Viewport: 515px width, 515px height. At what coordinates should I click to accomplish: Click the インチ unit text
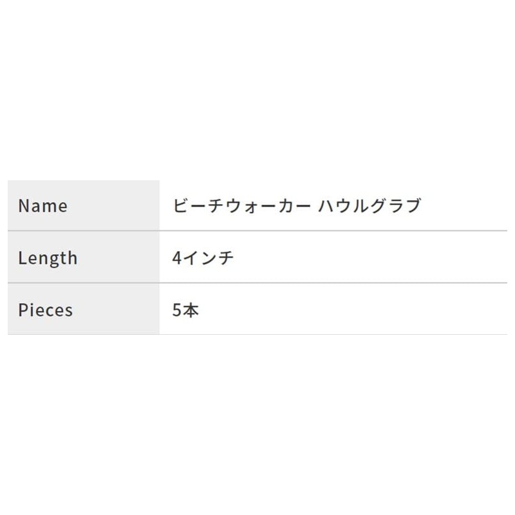[209, 258]
